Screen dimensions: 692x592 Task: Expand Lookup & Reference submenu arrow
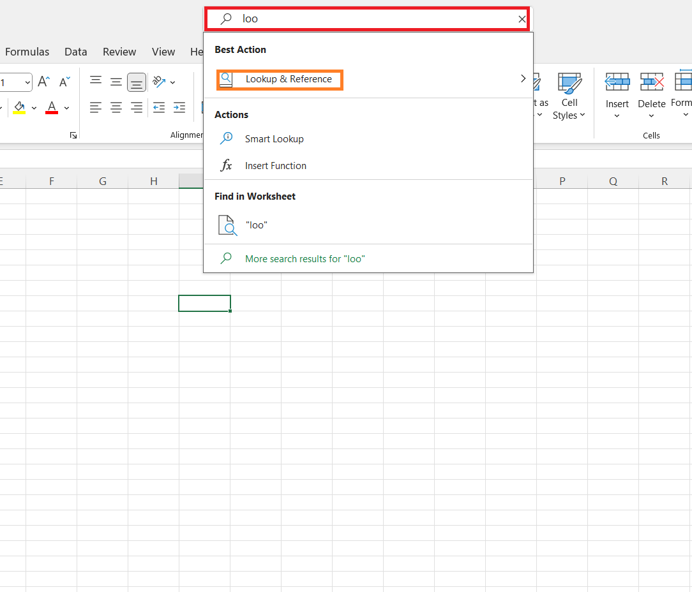(x=523, y=78)
